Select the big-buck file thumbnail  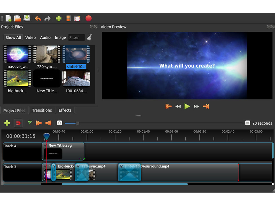[18, 79]
